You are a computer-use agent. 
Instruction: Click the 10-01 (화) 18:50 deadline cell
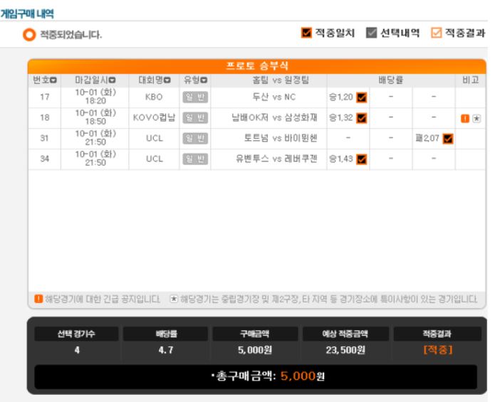[95, 117]
